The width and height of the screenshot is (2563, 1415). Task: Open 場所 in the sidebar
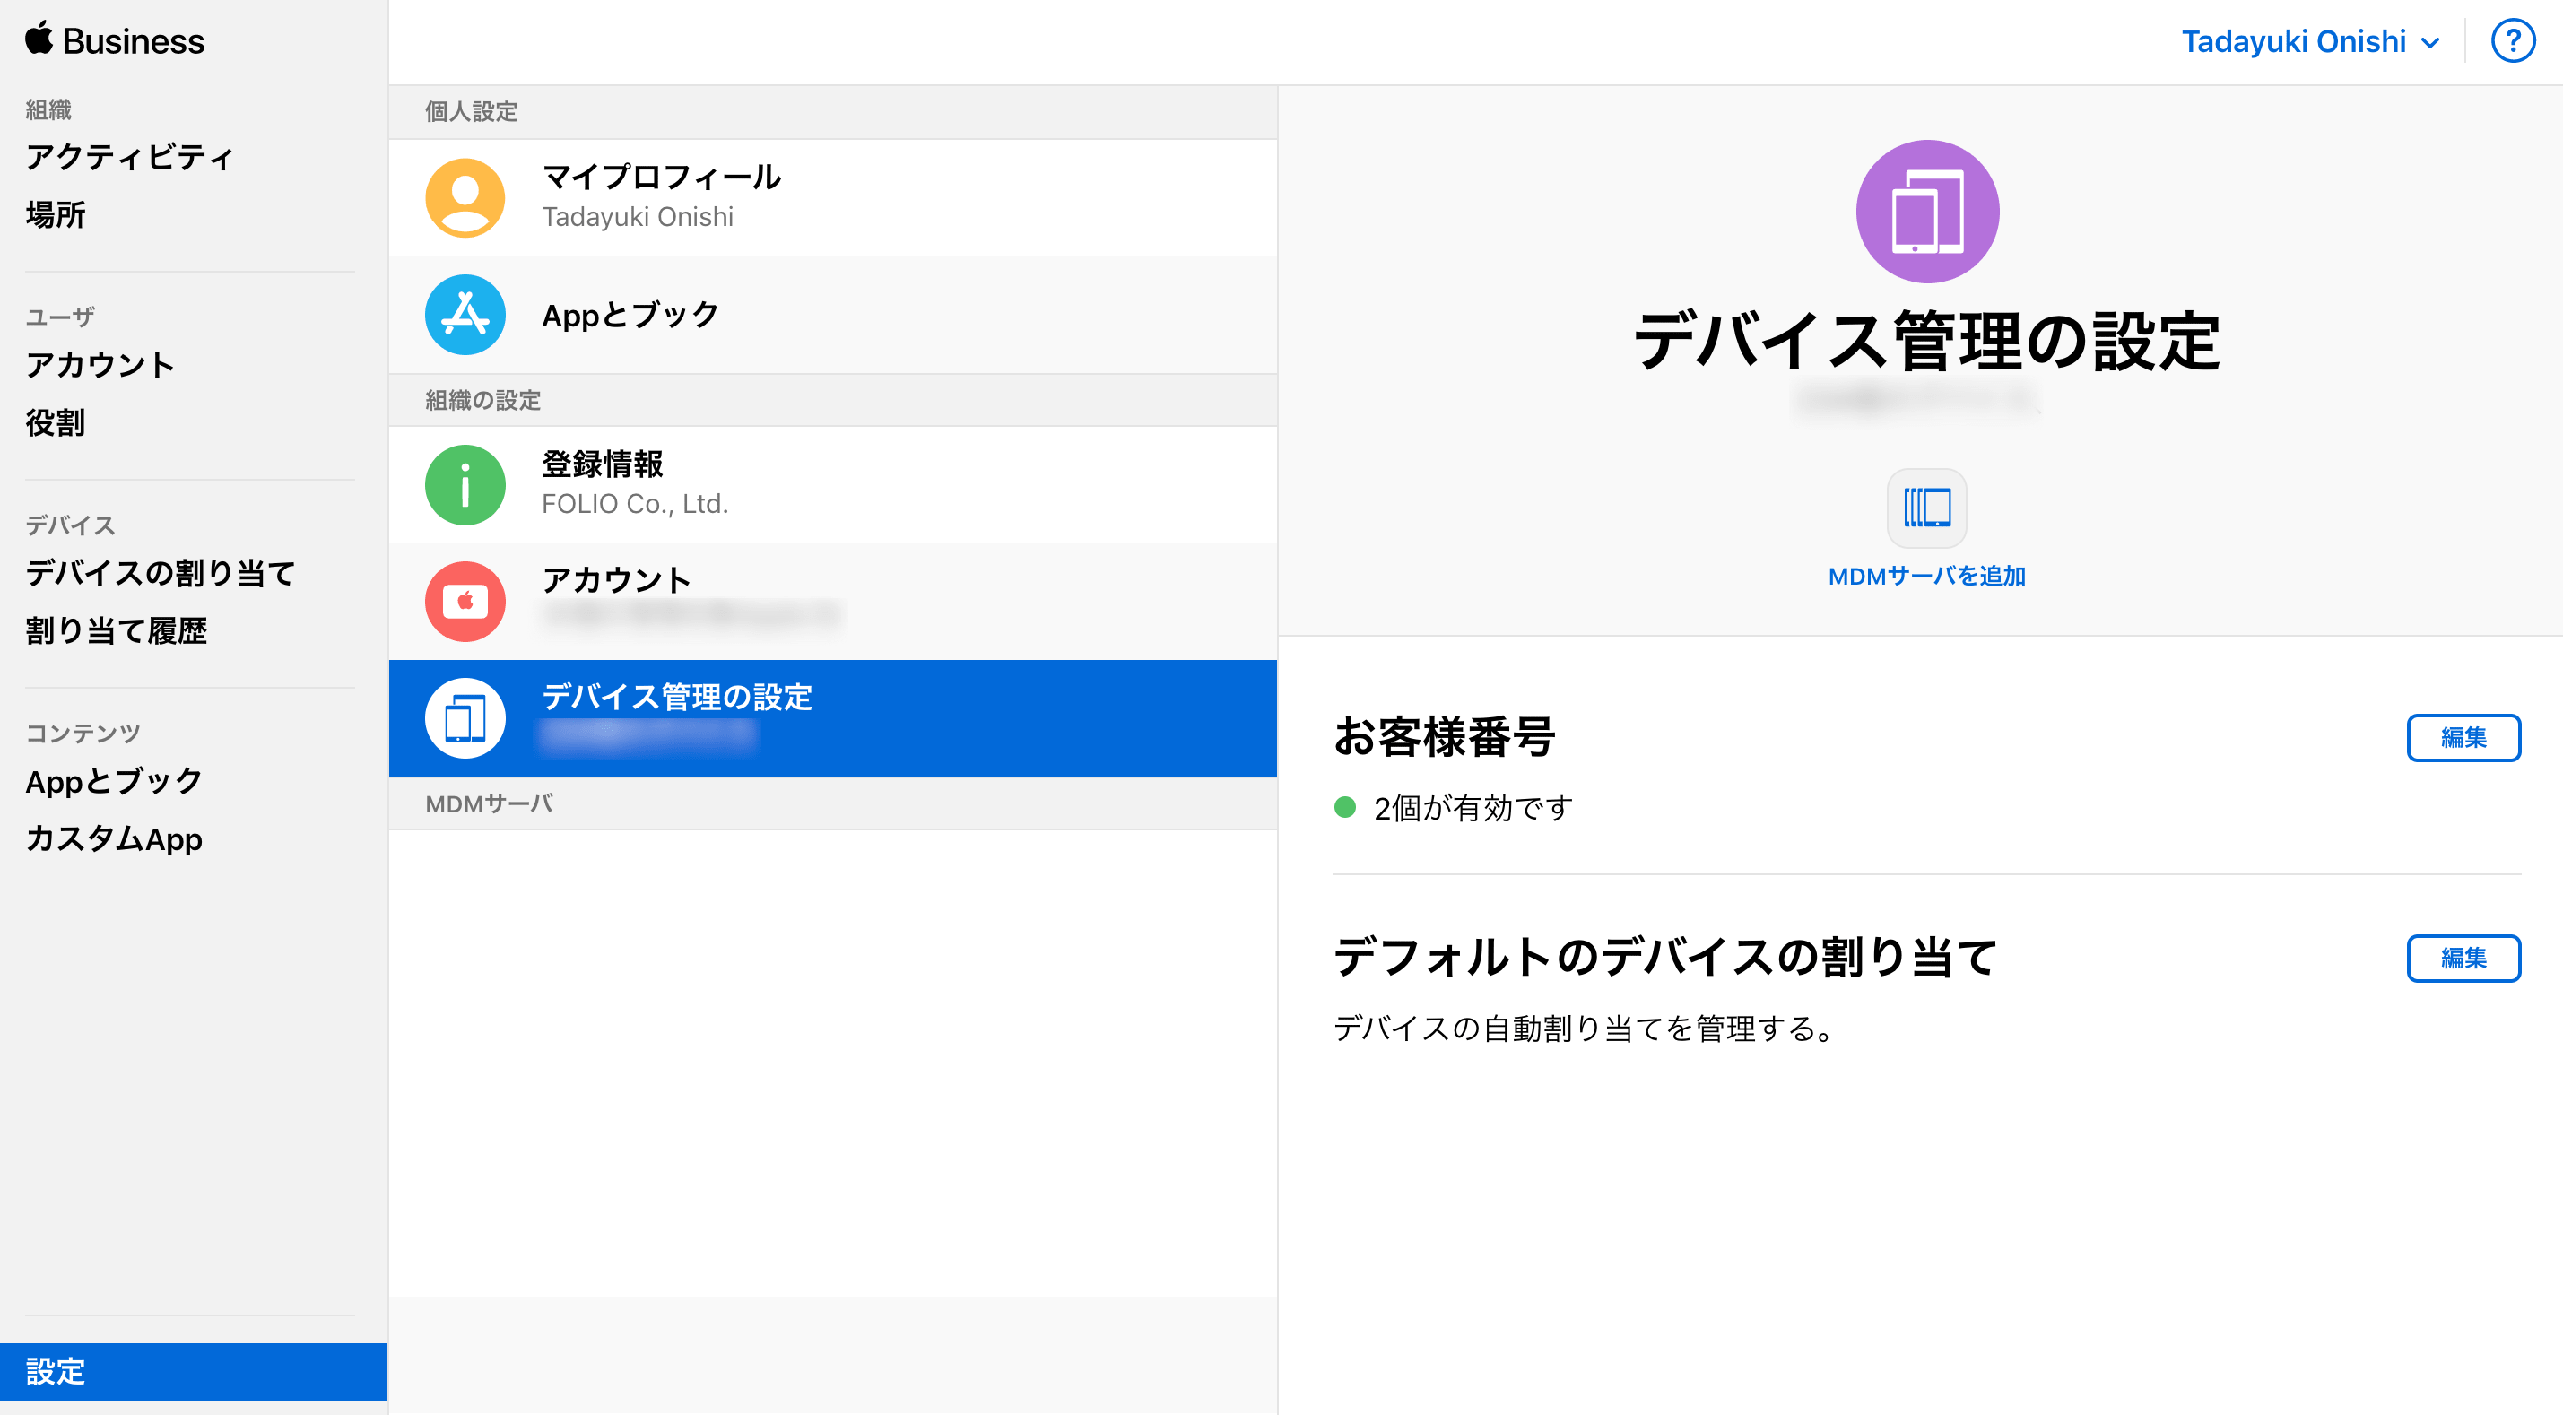click(x=56, y=215)
